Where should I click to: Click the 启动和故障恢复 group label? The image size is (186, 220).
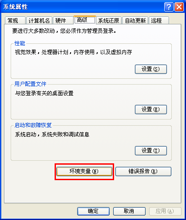[x=33, y=125]
